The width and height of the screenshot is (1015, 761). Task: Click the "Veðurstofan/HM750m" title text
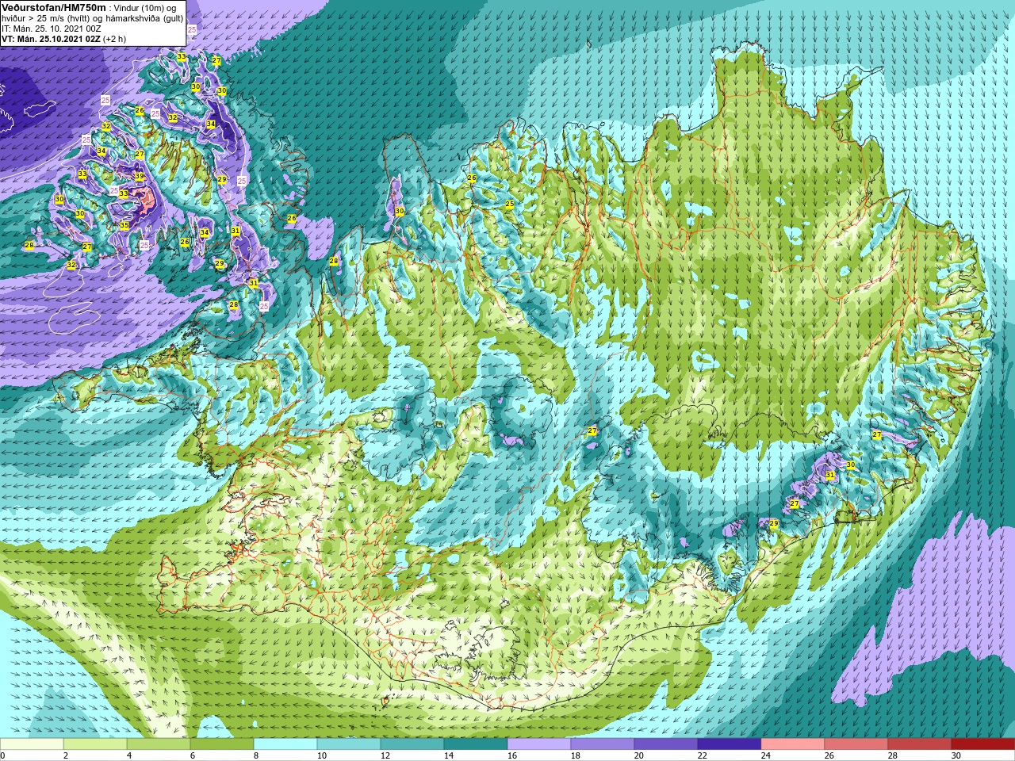point(54,7)
